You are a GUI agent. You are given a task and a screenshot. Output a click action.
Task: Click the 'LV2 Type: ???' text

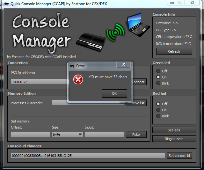[x=166, y=30]
